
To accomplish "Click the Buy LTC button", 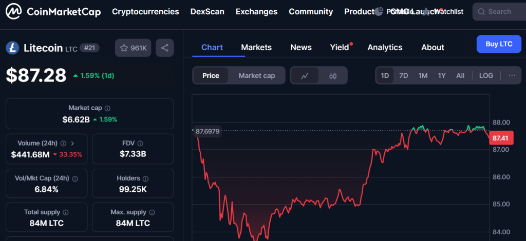I will point(499,44).
